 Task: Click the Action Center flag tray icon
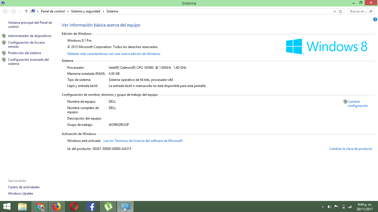(x=336, y=206)
